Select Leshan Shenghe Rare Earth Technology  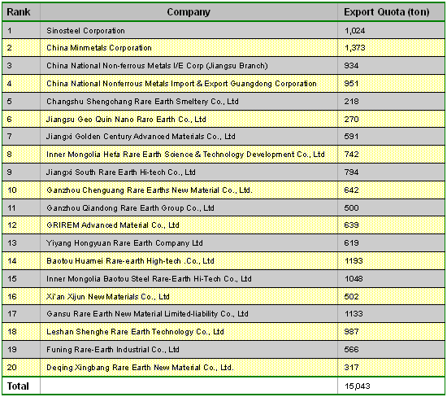pos(135,332)
